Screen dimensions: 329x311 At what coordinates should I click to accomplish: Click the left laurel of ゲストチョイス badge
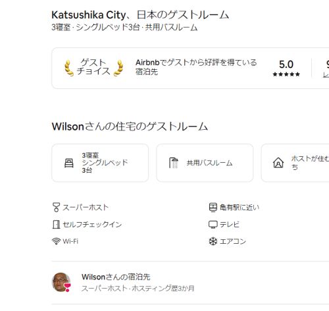coord(69,68)
